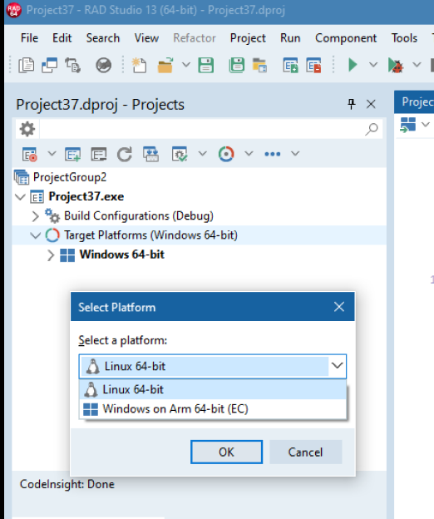Open the Run button dropdown arrow
This screenshot has height=519, width=434.
pos(373,65)
